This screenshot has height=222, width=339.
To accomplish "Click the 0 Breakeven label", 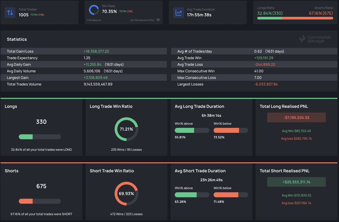I will tap(94, 20).
